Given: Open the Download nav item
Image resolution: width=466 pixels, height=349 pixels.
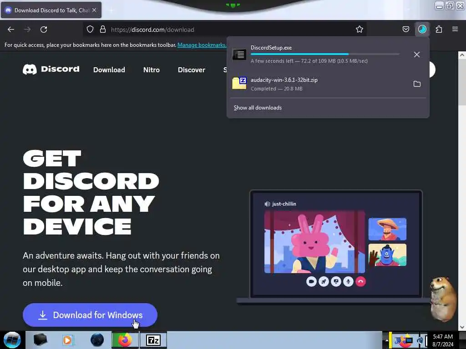Looking at the screenshot, I should tap(109, 70).
